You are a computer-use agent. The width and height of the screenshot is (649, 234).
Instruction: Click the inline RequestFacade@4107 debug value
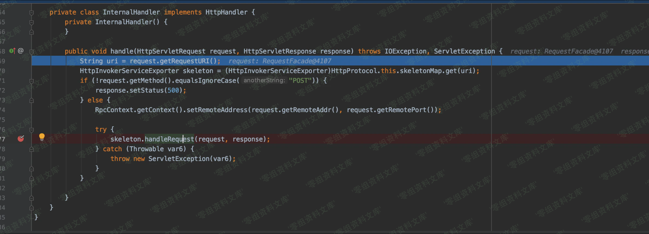point(296,61)
